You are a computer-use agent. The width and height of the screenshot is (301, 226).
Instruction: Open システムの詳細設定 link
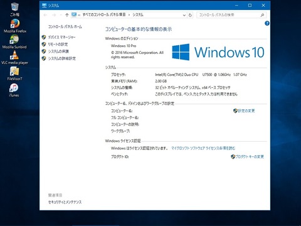[x=62, y=58]
